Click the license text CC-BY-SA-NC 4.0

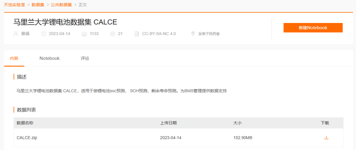(x=159, y=34)
